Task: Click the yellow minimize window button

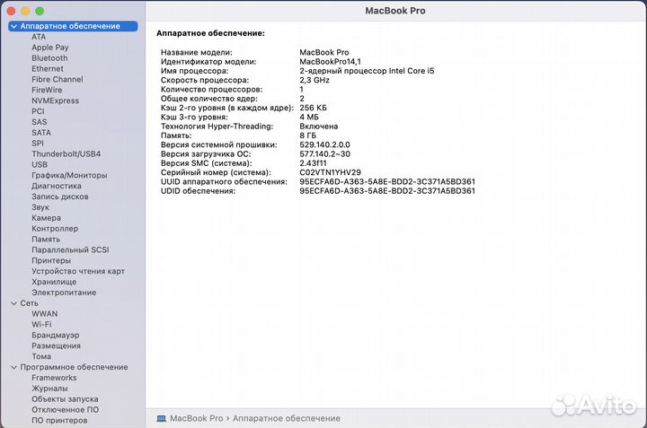Action: click(x=25, y=11)
